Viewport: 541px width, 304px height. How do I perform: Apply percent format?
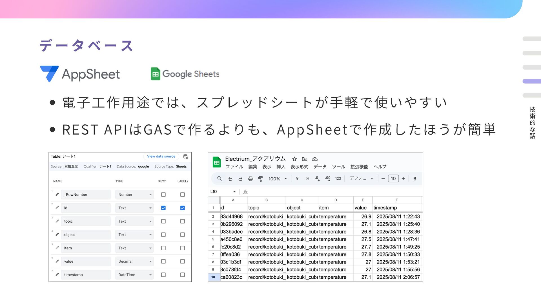pos(307,178)
